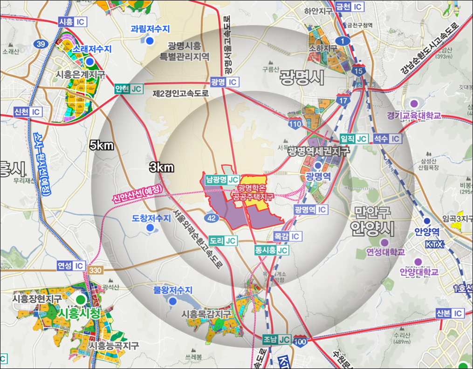Screen dimensions: 473x369
Task: Click the 안현 JC junction tag
Action: click(x=129, y=89)
